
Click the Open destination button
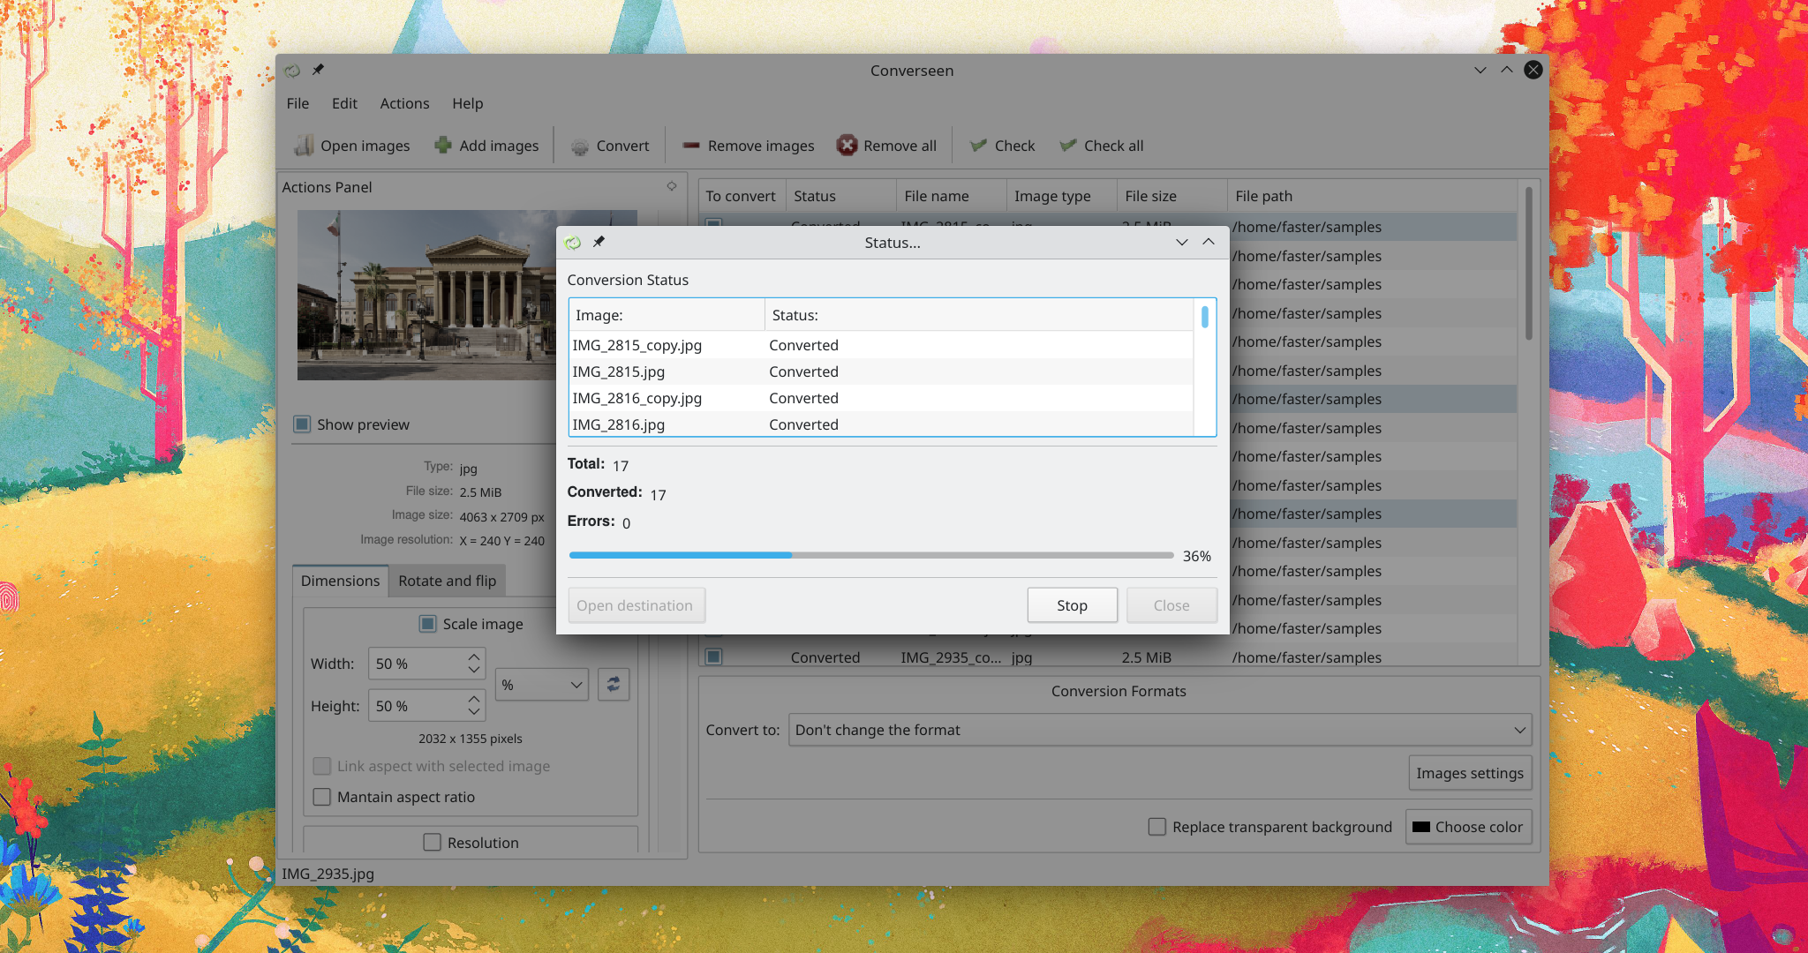coord(636,605)
